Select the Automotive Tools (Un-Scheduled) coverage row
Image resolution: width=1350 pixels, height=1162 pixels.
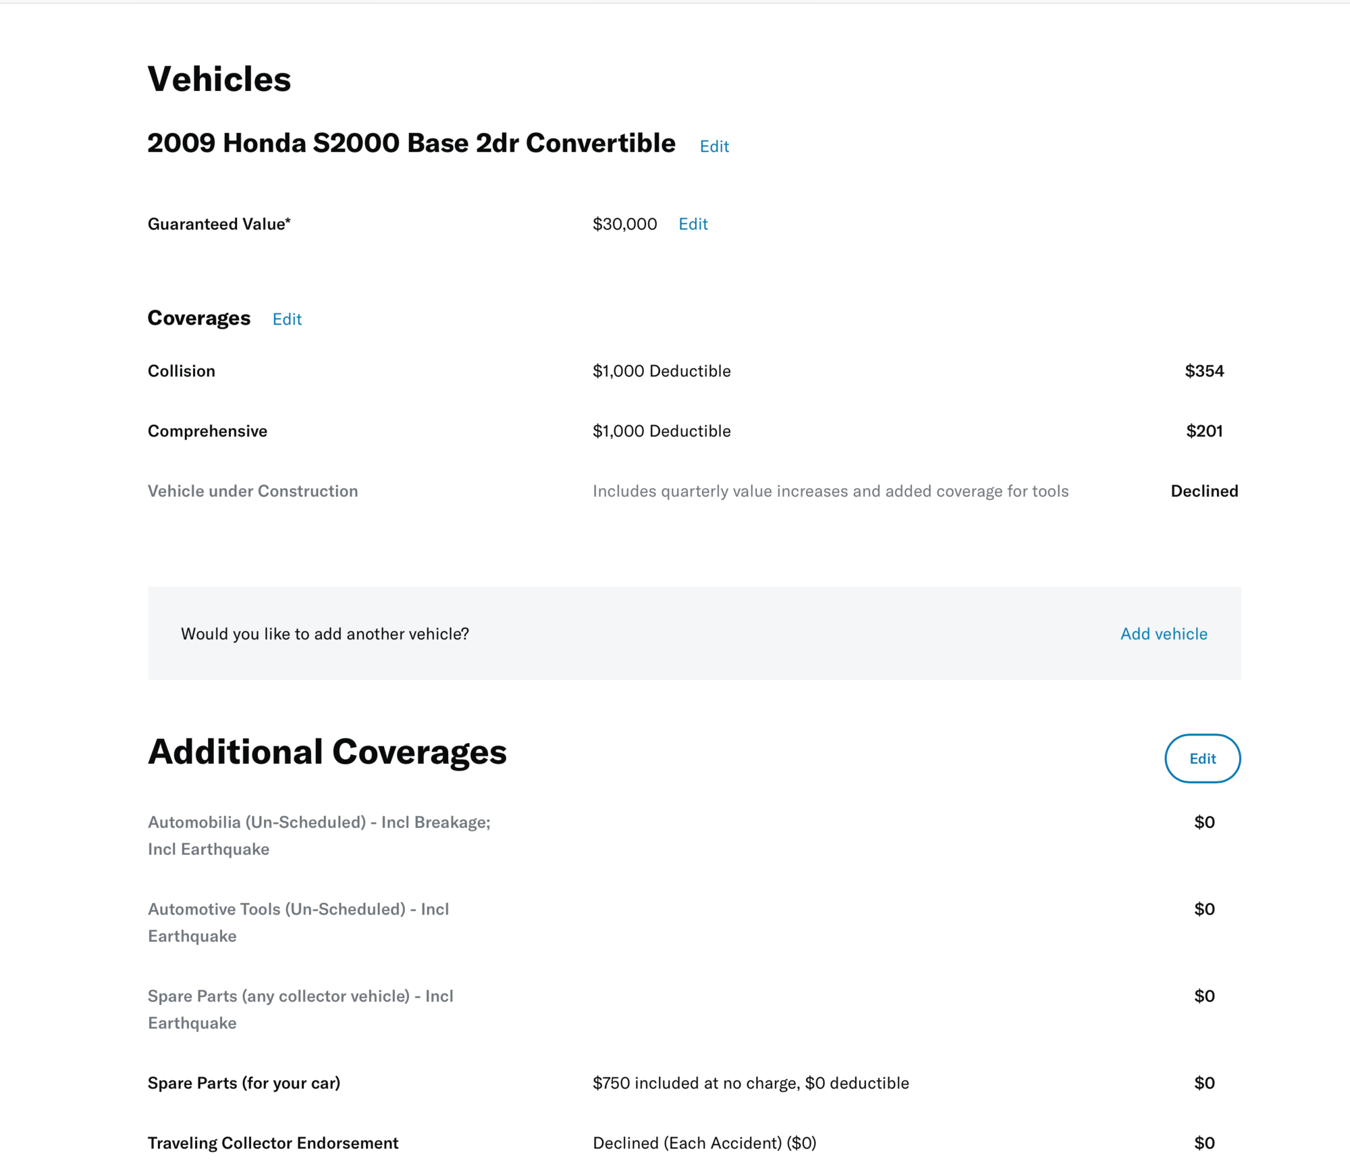tap(694, 922)
